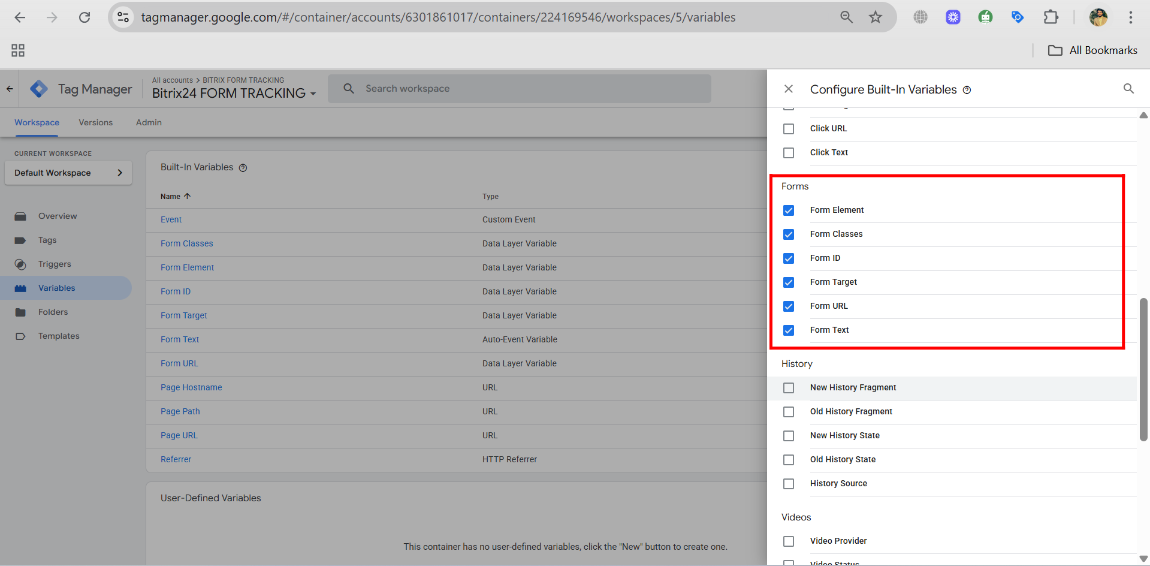This screenshot has width=1150, height=566.
Task: Enable the New History Fragment checkbox
Action: point(789,388)
